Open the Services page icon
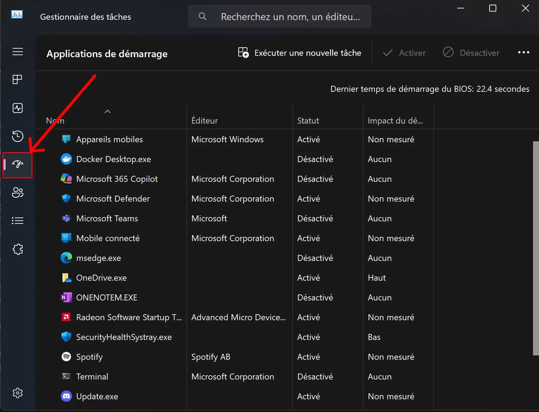Screen dimensions: 539x412 point(18,249)
